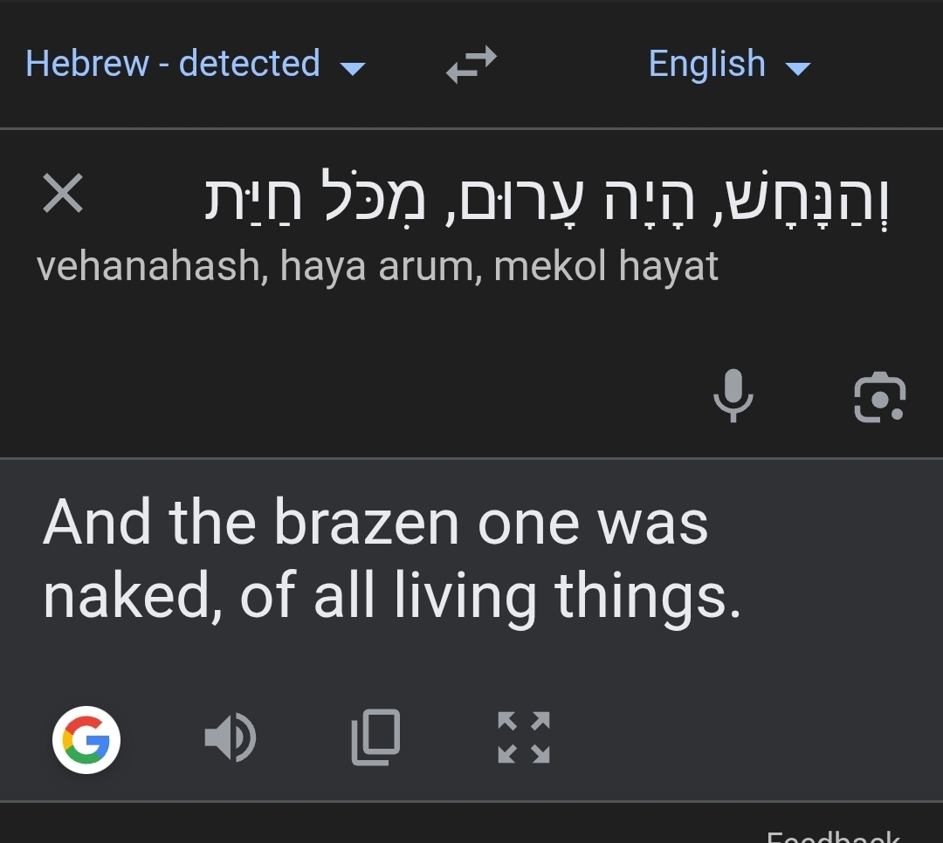Open camera translation
The image size is (943, 843).
click(878, 397)
